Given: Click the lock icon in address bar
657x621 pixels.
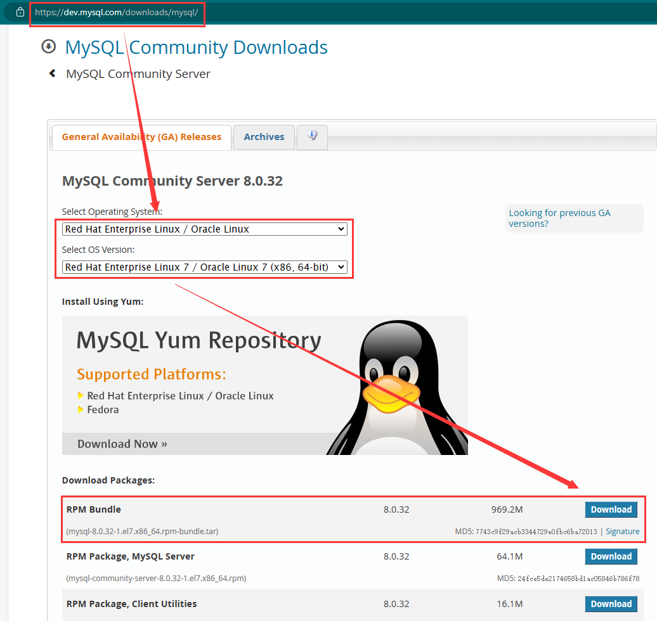Looking at the screenshot, I should 20,12.
